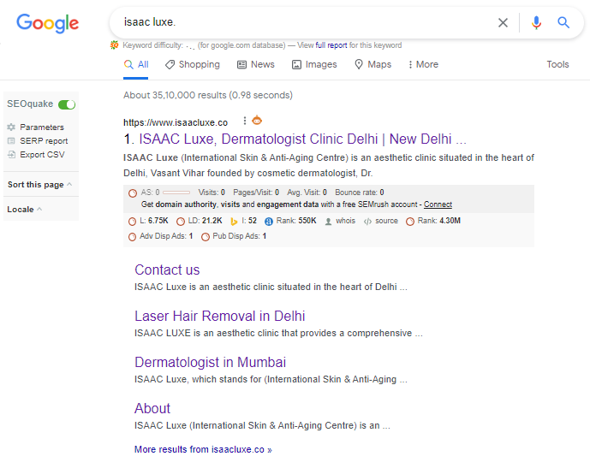Click the blue magnifier search icon
Viewport: 590px width, 474px height.
pos(563,22)
